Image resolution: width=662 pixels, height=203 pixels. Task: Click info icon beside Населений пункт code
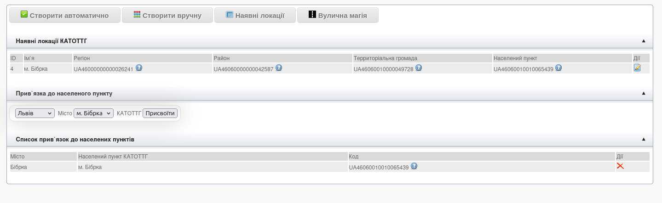(558, 68)
